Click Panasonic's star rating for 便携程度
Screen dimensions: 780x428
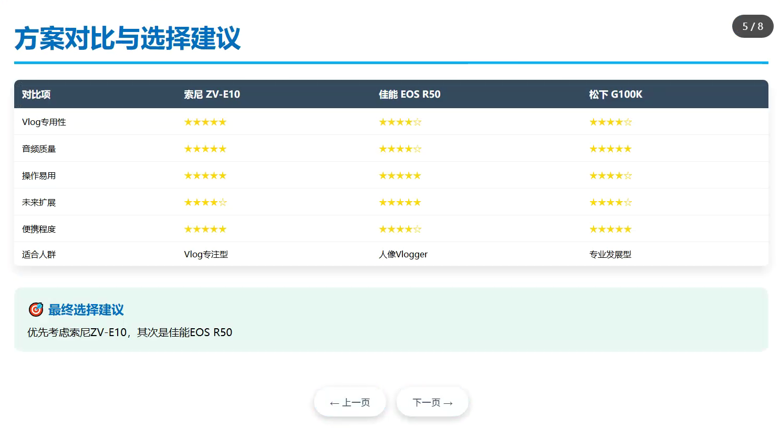[610, 229]
